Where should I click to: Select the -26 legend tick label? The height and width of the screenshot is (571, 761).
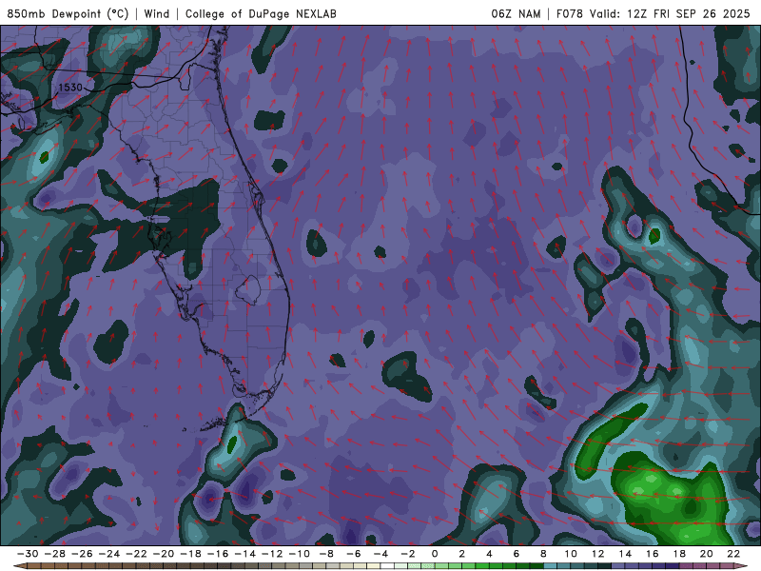click(82, 554)
